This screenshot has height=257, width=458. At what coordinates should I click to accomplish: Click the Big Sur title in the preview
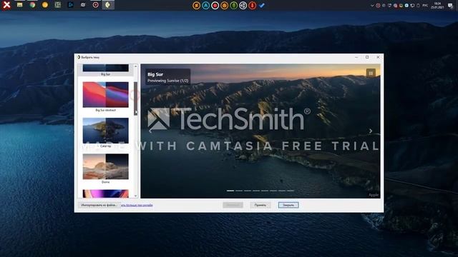tap(155, 74)
